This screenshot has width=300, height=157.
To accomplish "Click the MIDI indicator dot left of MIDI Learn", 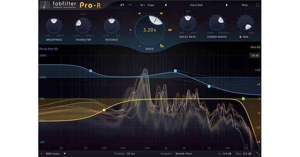I will [41, 154].
